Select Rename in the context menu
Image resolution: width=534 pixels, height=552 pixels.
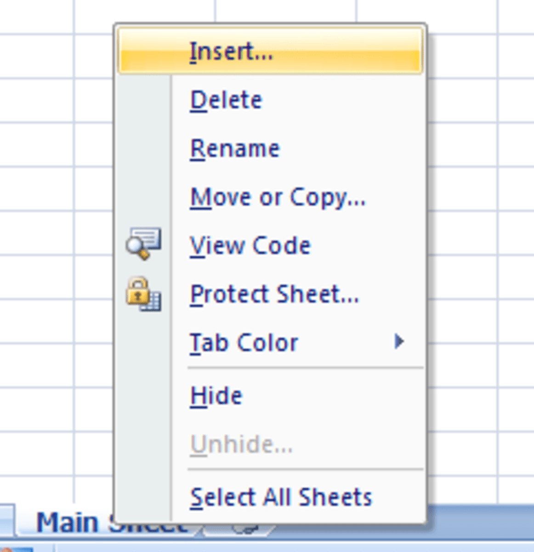[235, 149]
